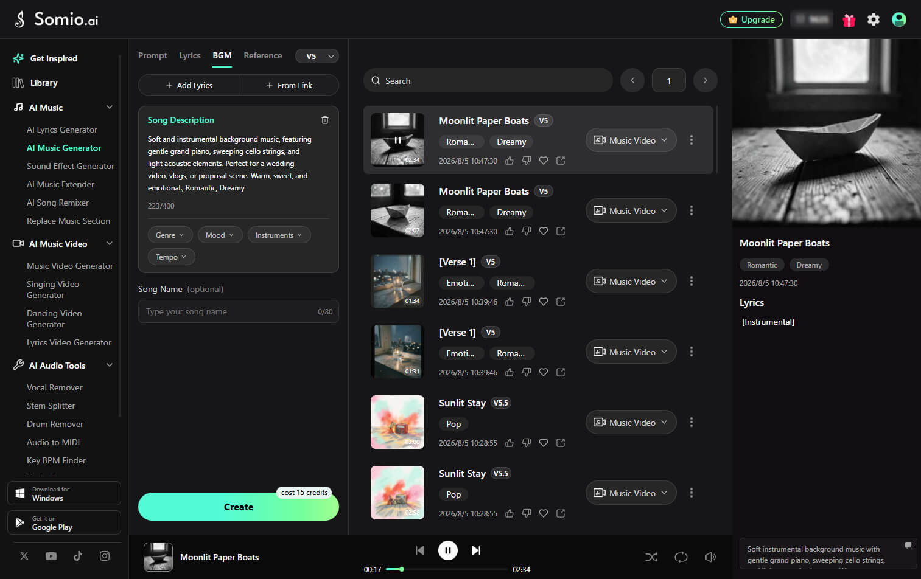Share the Sunlit Stay 03:00 track
Screen dimensions: 921x579
(x=561, y=443)
